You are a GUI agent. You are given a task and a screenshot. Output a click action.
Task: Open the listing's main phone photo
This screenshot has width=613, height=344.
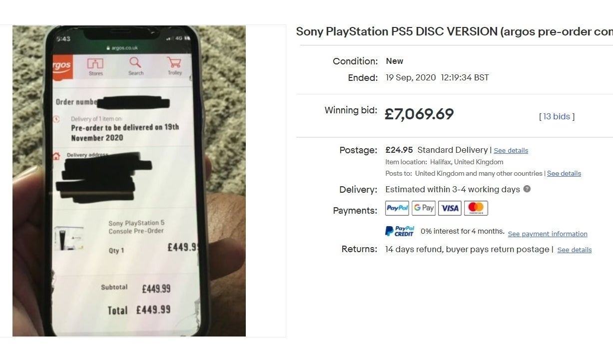(x=129, y=181)
